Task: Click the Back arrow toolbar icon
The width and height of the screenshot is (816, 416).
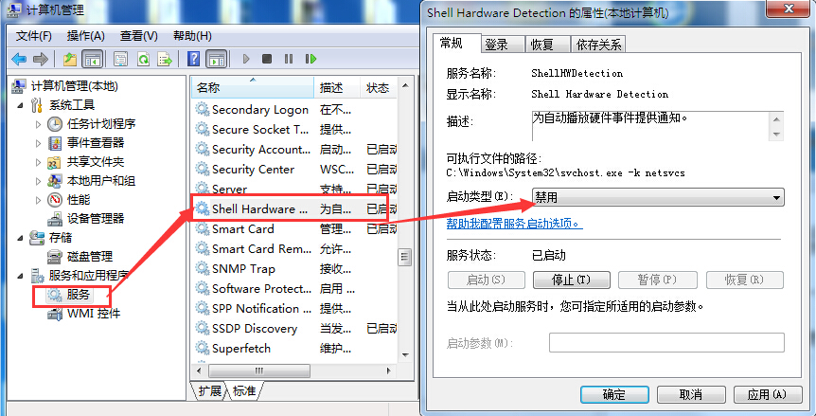Action: pos(19,59)
